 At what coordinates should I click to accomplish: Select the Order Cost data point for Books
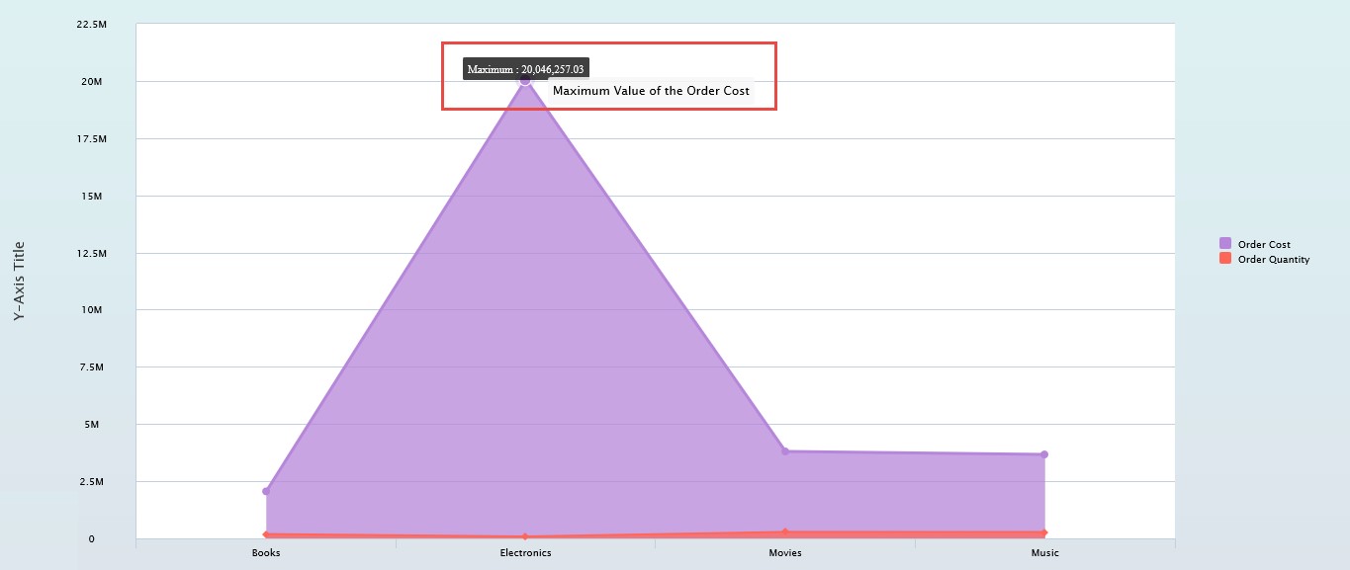[266, 491]
